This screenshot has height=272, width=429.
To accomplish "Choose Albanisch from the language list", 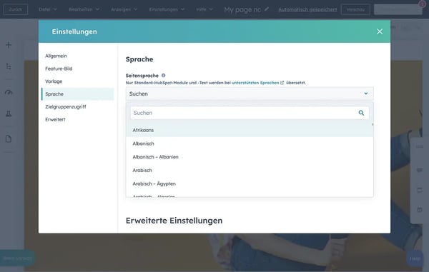I will point(250,143).
